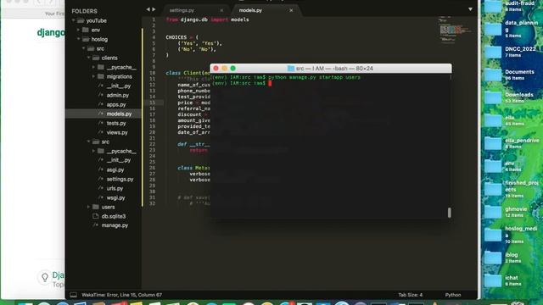Screen dimensions: 543x305
Task: Expand __pycache__ folder under inner src
Action: tap(93, 151)
